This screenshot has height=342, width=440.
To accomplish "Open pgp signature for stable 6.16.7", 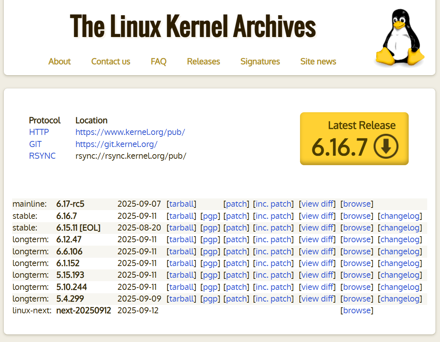I will coord(210,216).
